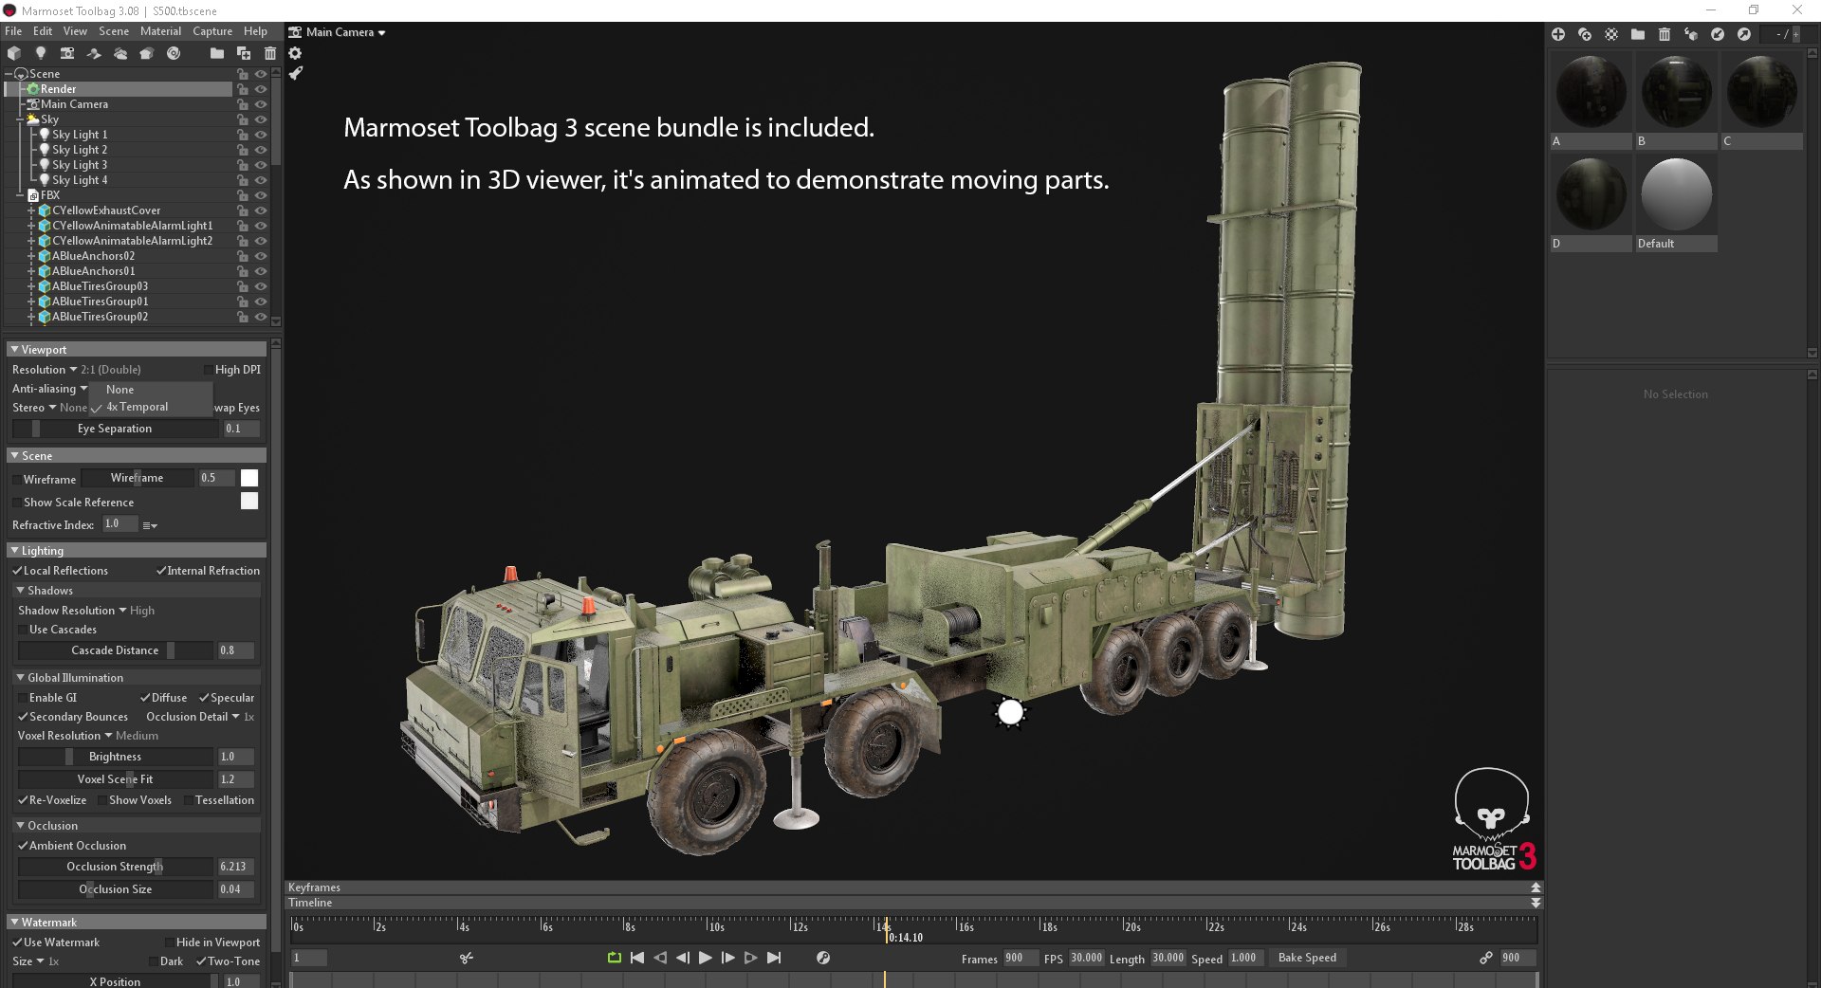Screen dimensions: 1821x988
Task: Open the File menu
Action: (13, 31)
